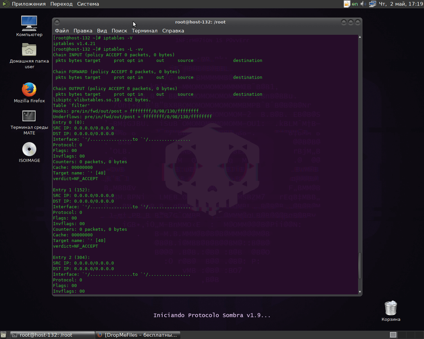Click the 'iptables -V' command line
Viewport: 424px width, 339px height.
click(x=93, y=38)
